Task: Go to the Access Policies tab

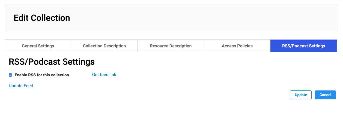Action: coord(237,46)
